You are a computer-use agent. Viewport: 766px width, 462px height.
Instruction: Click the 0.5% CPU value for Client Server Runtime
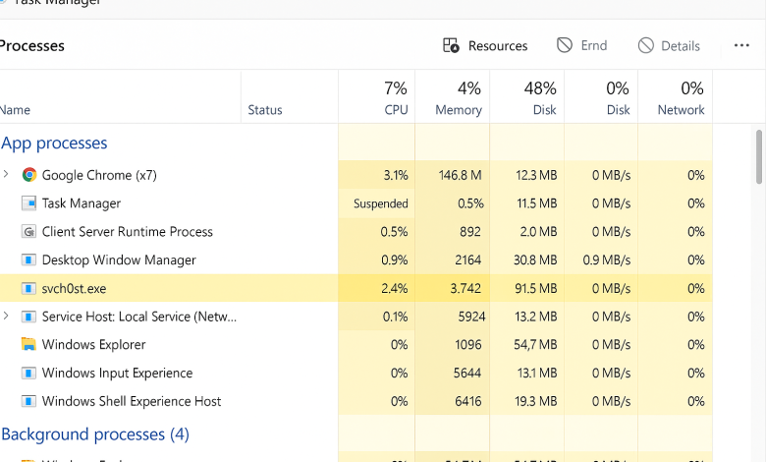tap(394, 232)
